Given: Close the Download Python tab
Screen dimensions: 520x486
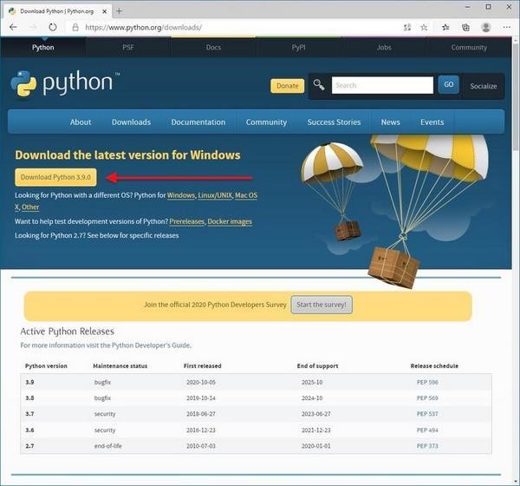Looking at the screenshot, I should click(x=105, y=11).
